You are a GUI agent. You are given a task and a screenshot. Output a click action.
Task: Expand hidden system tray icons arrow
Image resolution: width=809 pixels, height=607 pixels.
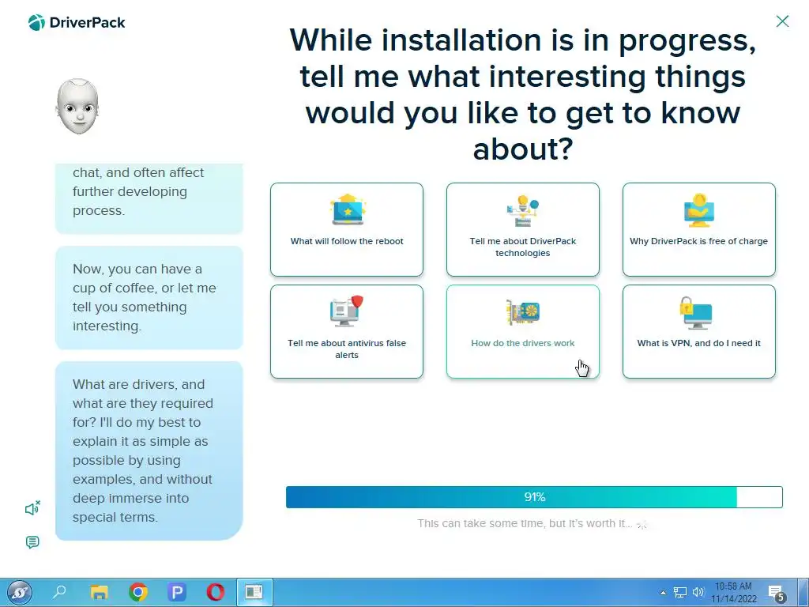pyautogui.click(x=663, y=593)
